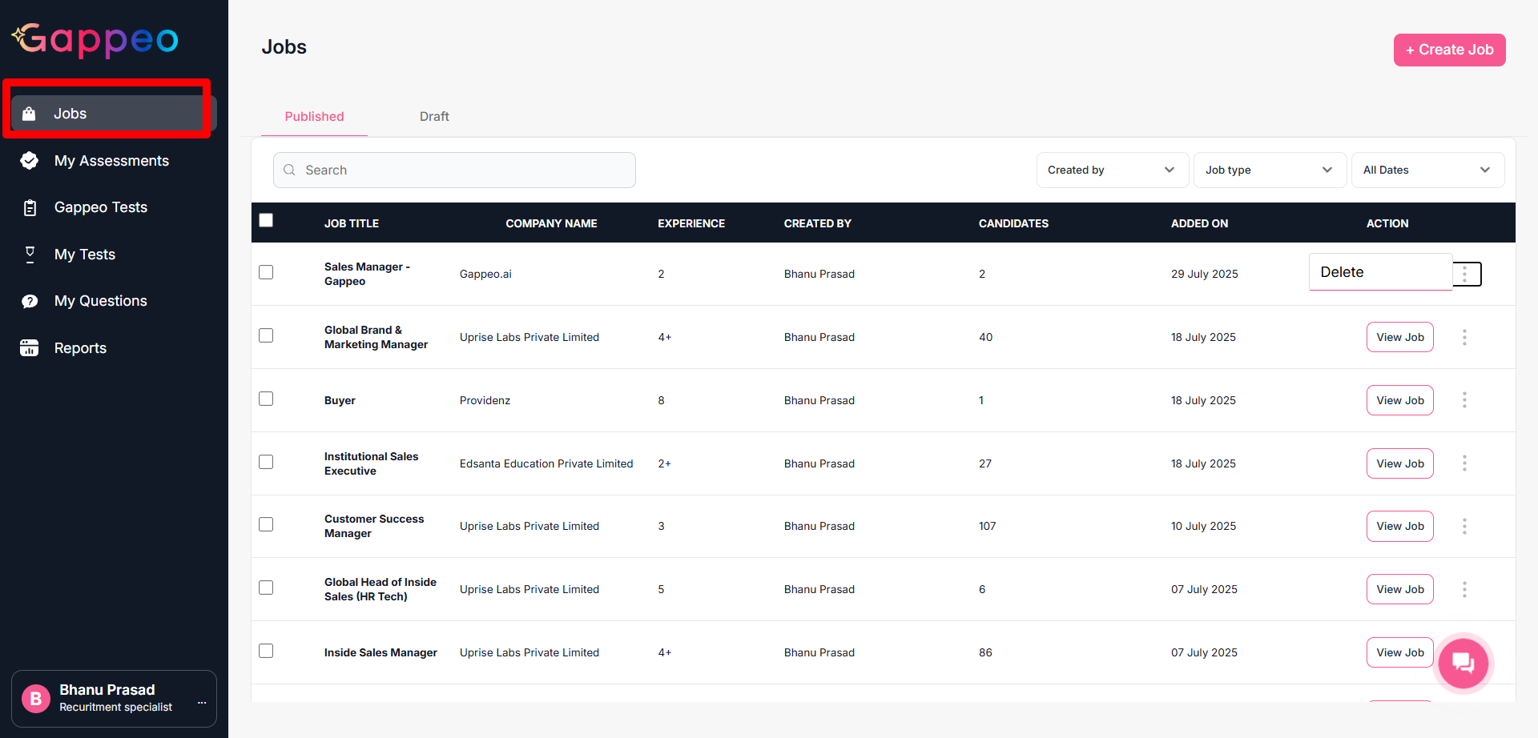Select all jobs with header checkbox
Viewport: 1538px width, 738px height.
pos(266,220)
